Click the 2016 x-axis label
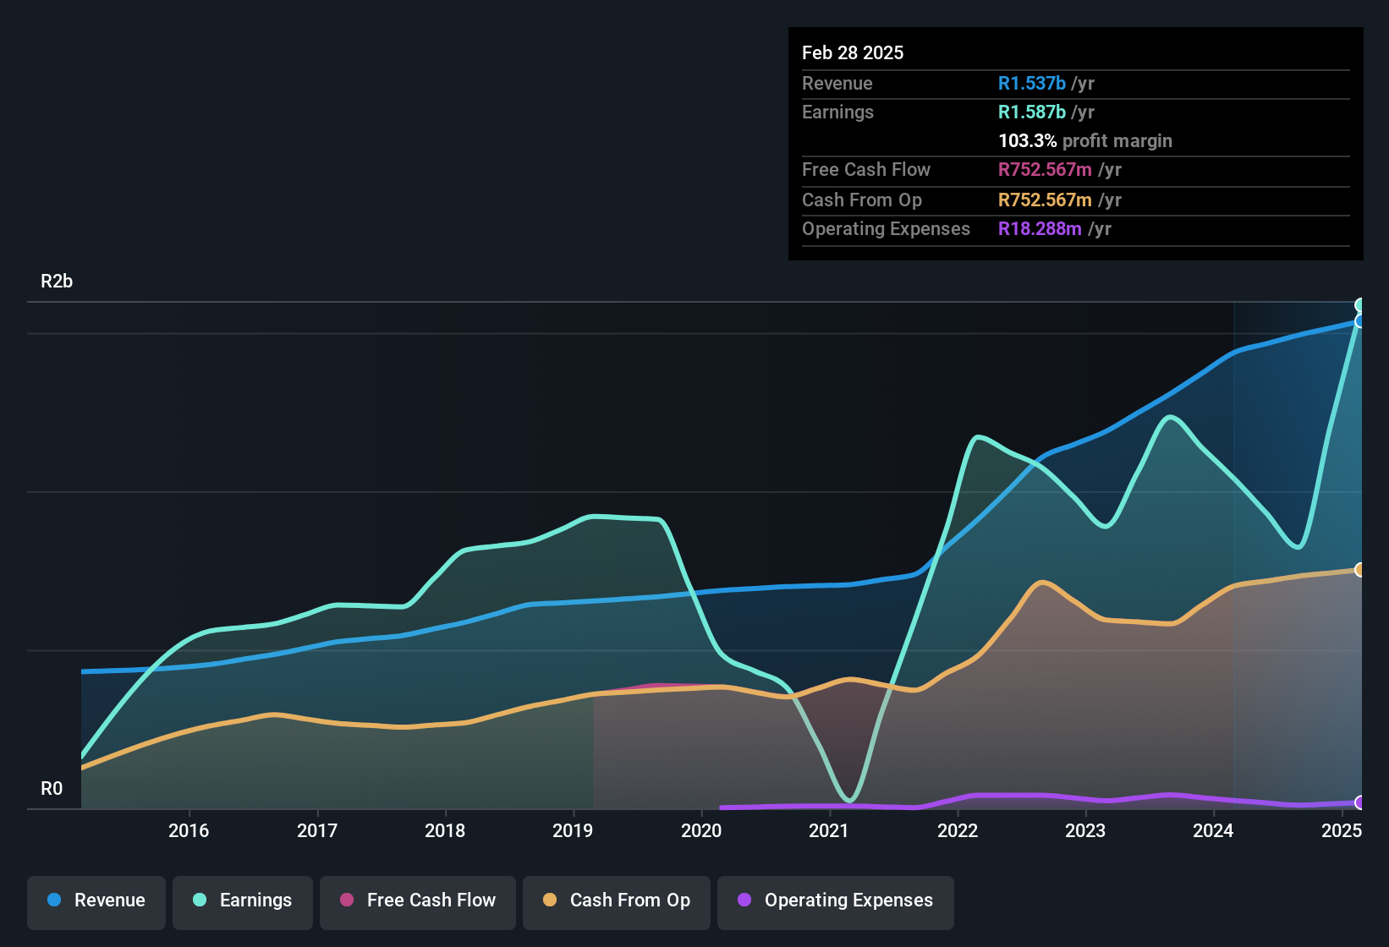 point(189,830)
